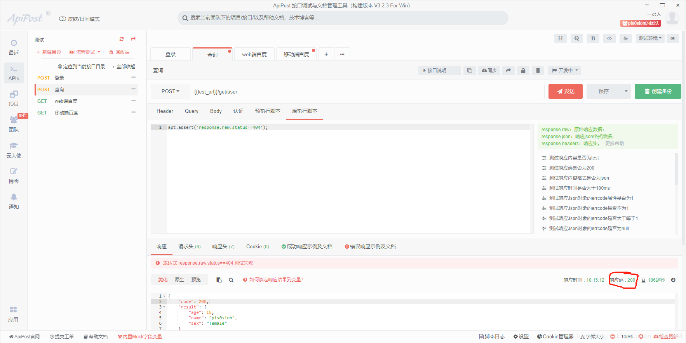Image resolution: width=686 pixels, height=343 pixels.
Task: Click the 保存 save button
Action: click(604, 92)
